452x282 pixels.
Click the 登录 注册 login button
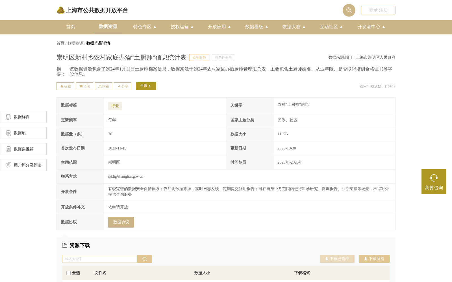coord(378,10)
